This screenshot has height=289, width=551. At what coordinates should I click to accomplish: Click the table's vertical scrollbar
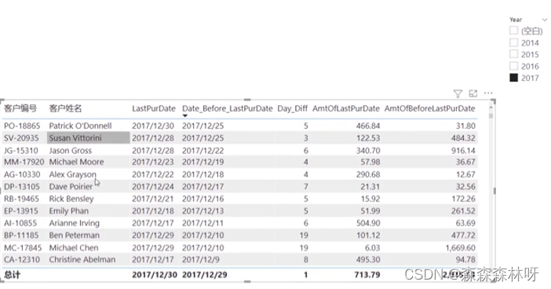click(491, 115)
